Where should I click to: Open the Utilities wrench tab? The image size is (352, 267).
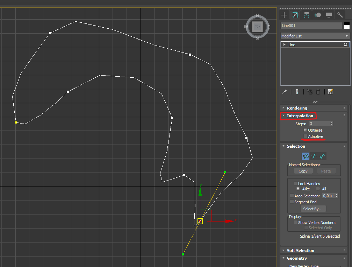coord(340,15)
